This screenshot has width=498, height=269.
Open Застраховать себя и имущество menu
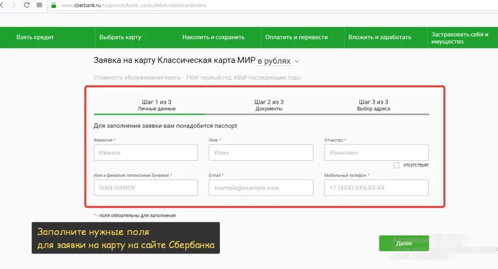[460, 38]
